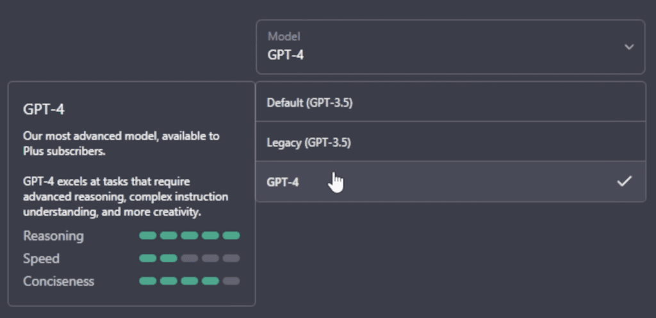Click the "Reasoning" label in the card
Image resolution: width=656 pixels, height=318 pixels.
coord(53,236)
